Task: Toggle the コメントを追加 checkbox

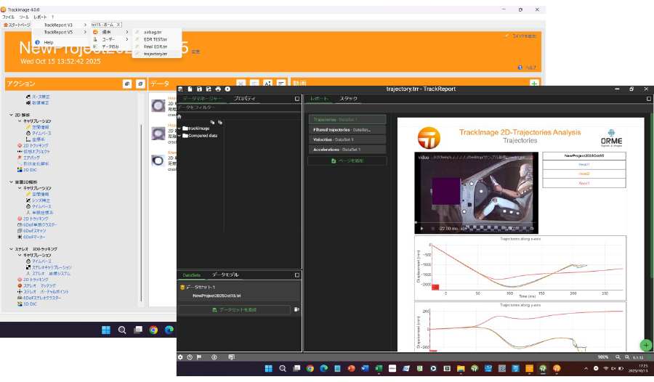Action: [x=506, y=36]
